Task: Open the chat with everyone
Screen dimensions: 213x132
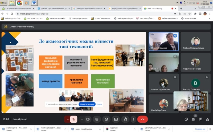Action: 200,119
